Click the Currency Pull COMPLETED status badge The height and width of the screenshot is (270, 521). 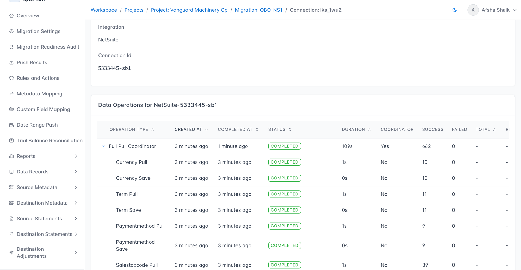(x=284, y=162)
